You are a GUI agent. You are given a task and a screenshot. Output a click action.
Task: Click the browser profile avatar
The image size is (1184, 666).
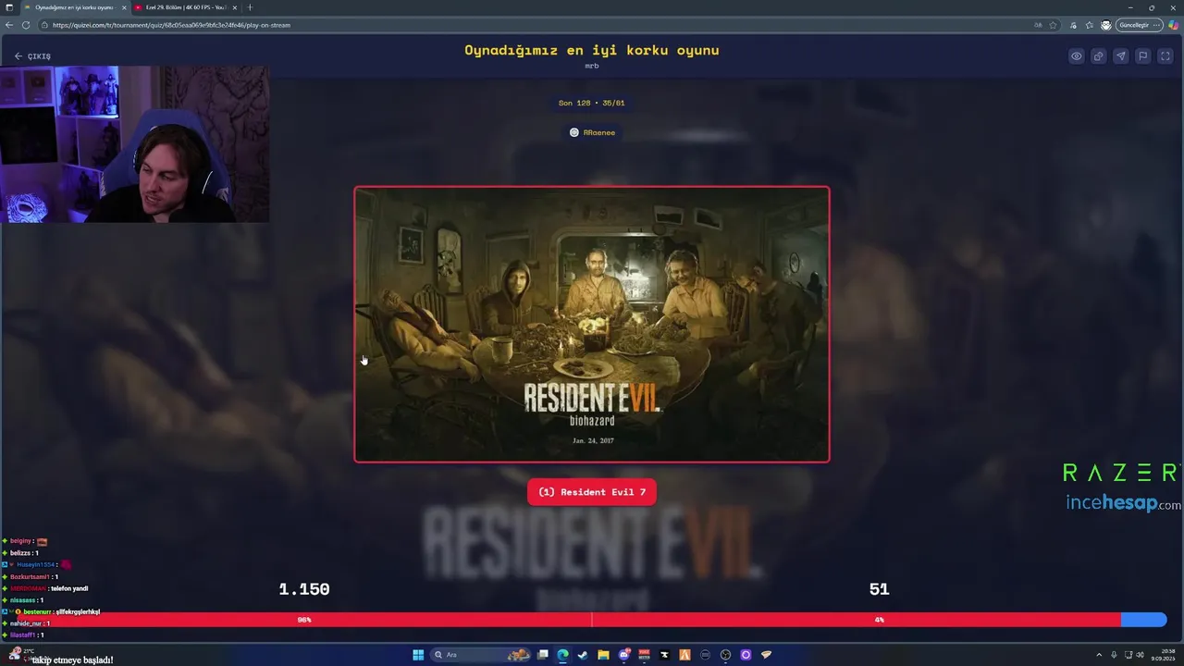coord(1105,25)
